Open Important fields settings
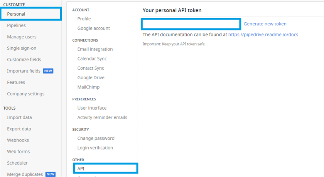Viewport: 324px width, 177px height. [24, 71]
